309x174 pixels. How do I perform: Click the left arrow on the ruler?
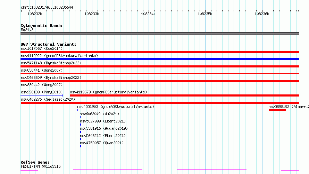(22, 11)
